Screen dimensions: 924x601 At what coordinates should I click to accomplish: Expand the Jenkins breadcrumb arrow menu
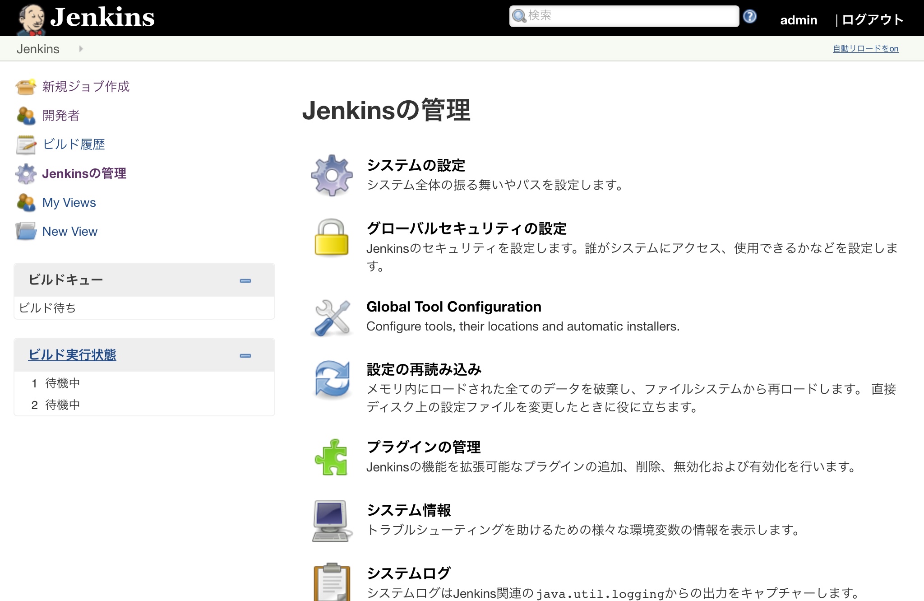81,49
